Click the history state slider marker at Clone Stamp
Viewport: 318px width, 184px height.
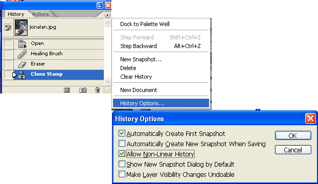(x=14, y=75)
